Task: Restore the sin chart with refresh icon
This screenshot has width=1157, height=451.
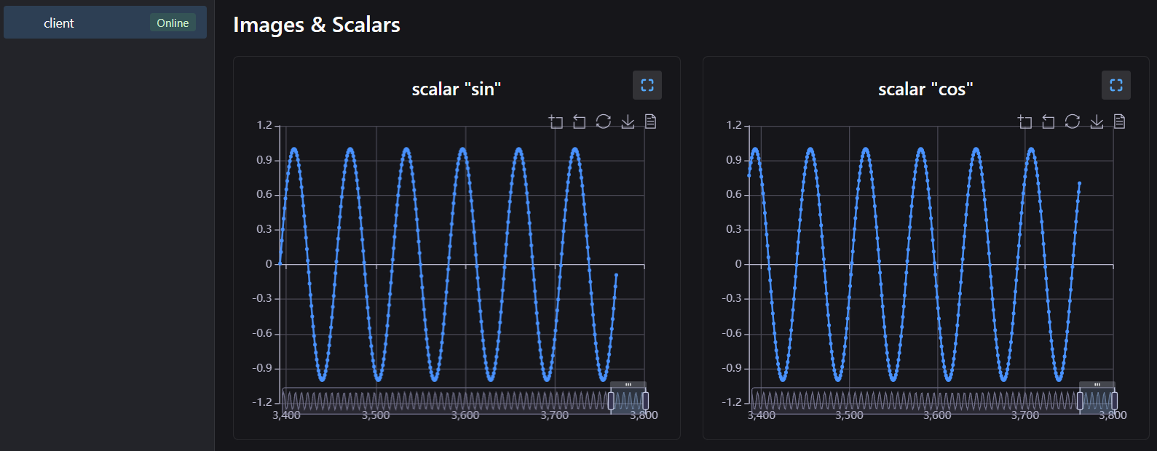Action: pyautogui.click(x=604, y=121)
